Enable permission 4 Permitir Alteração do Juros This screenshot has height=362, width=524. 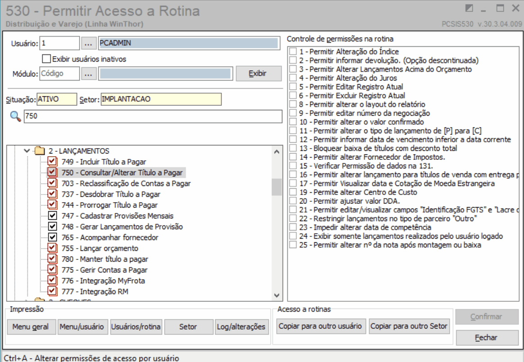pyautogui.click(x=293, y=78)
